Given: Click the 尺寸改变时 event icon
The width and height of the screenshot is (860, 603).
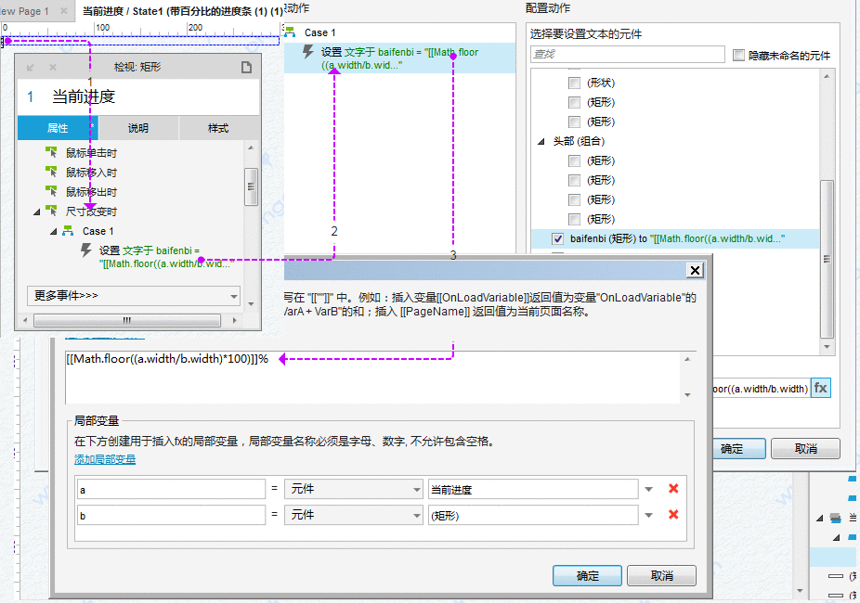Looking at the screenshot, I should pos(51,211).
